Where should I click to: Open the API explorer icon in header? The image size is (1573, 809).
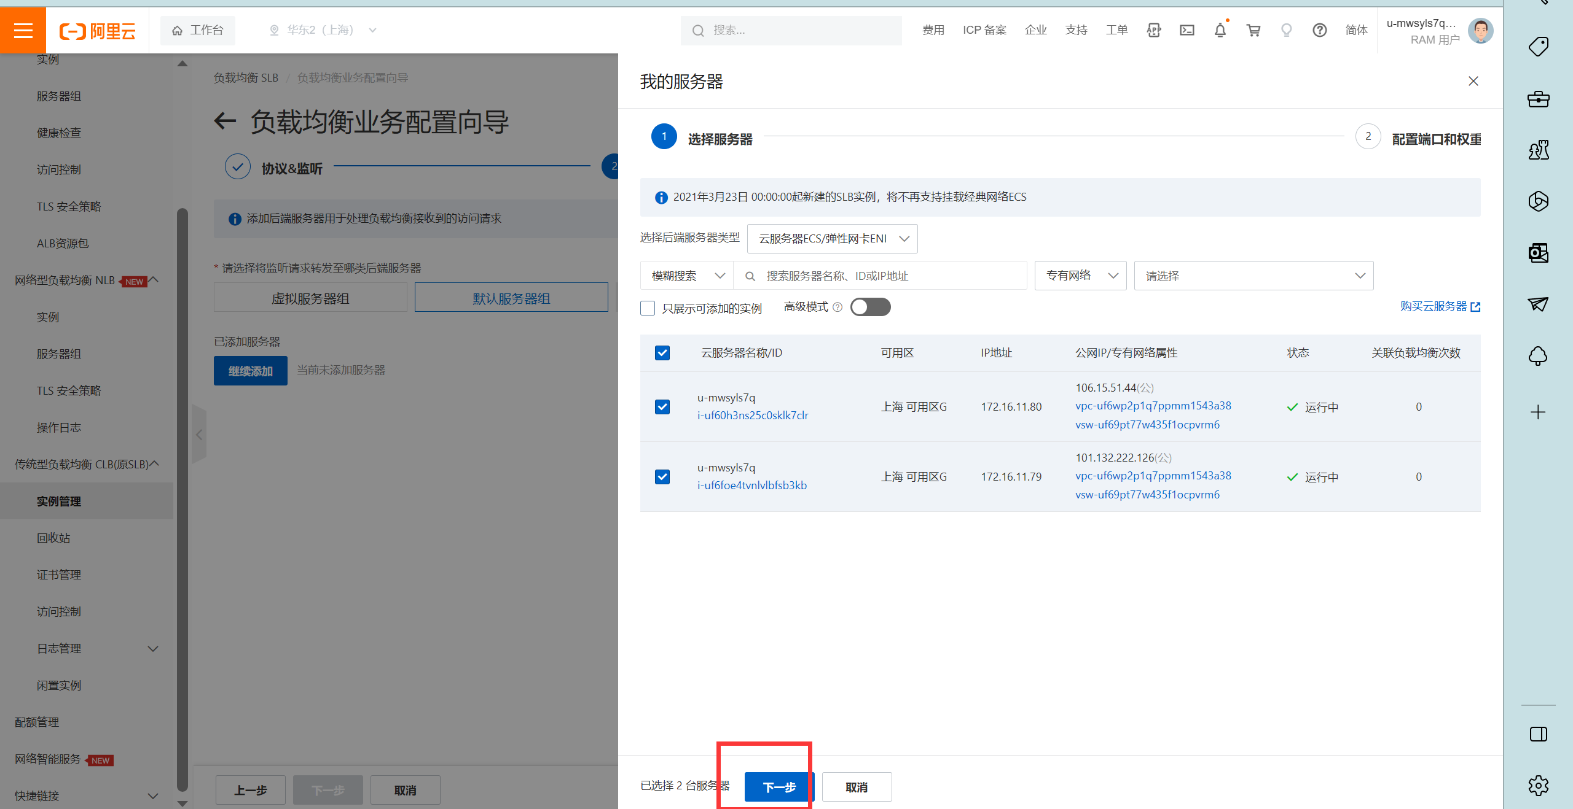coord(1154,30)
